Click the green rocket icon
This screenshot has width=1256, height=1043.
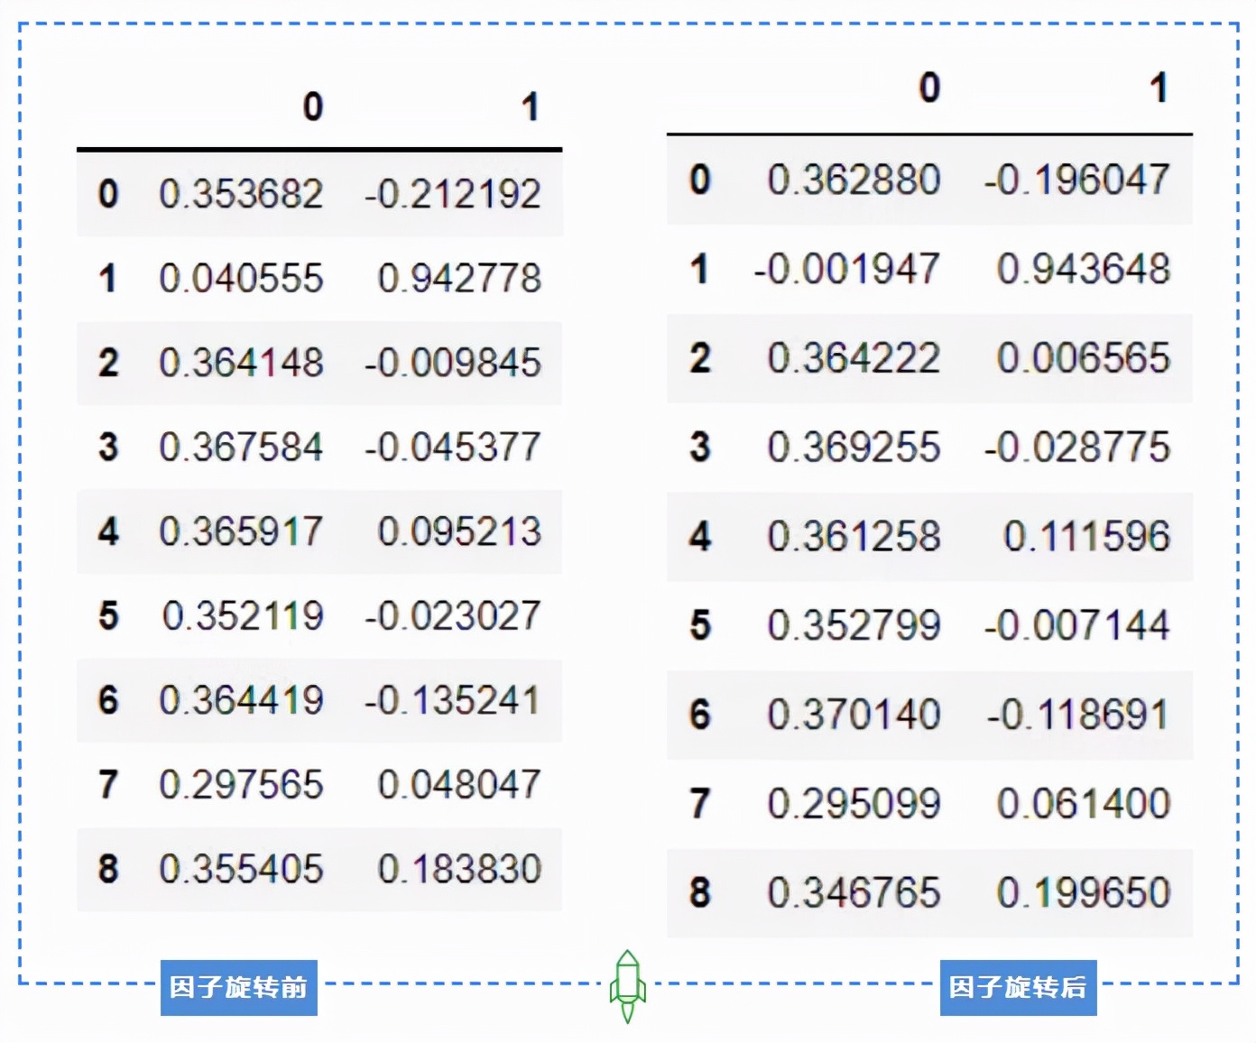point(628,986)
